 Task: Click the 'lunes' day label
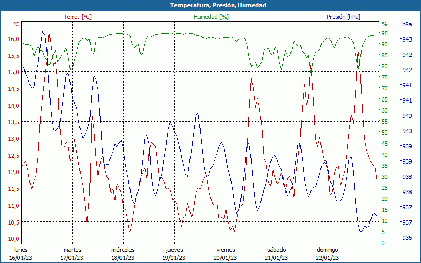coord(21,250)
